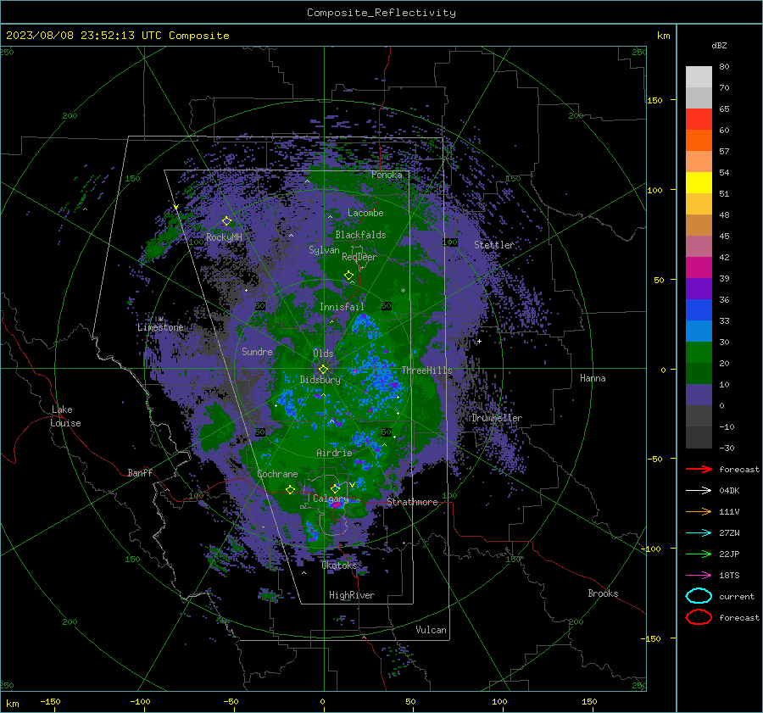The height and width of the screenshot is (713, 763).
Task: Click the yellow diamond marker at radar center
Action: tap(323, 370)
